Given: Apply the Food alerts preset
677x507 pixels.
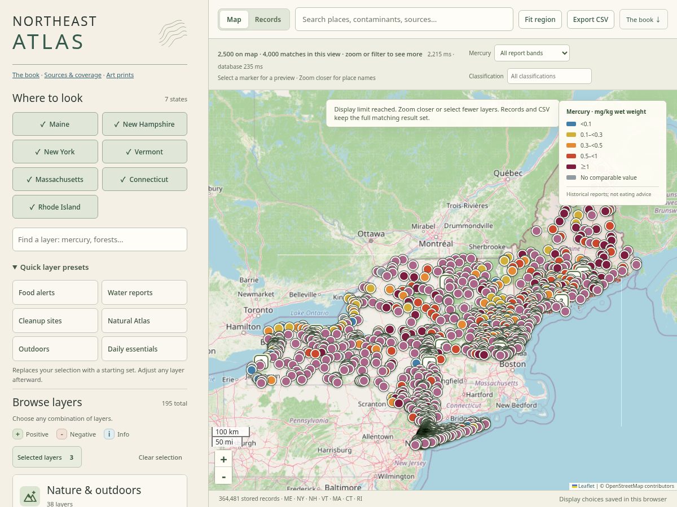Looking at the screenshot, I should 55,292.
